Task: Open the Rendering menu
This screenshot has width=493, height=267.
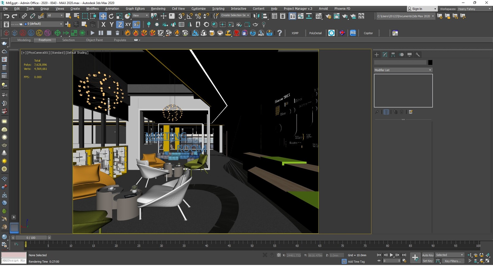Action: coord(158,8)
